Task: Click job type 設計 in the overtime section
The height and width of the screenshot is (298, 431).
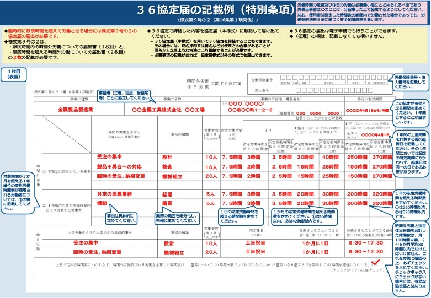Action: coord(167,157)
